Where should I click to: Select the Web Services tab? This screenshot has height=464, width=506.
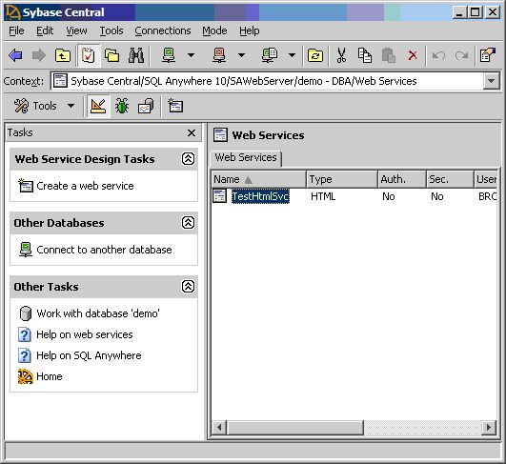(246, 158)
